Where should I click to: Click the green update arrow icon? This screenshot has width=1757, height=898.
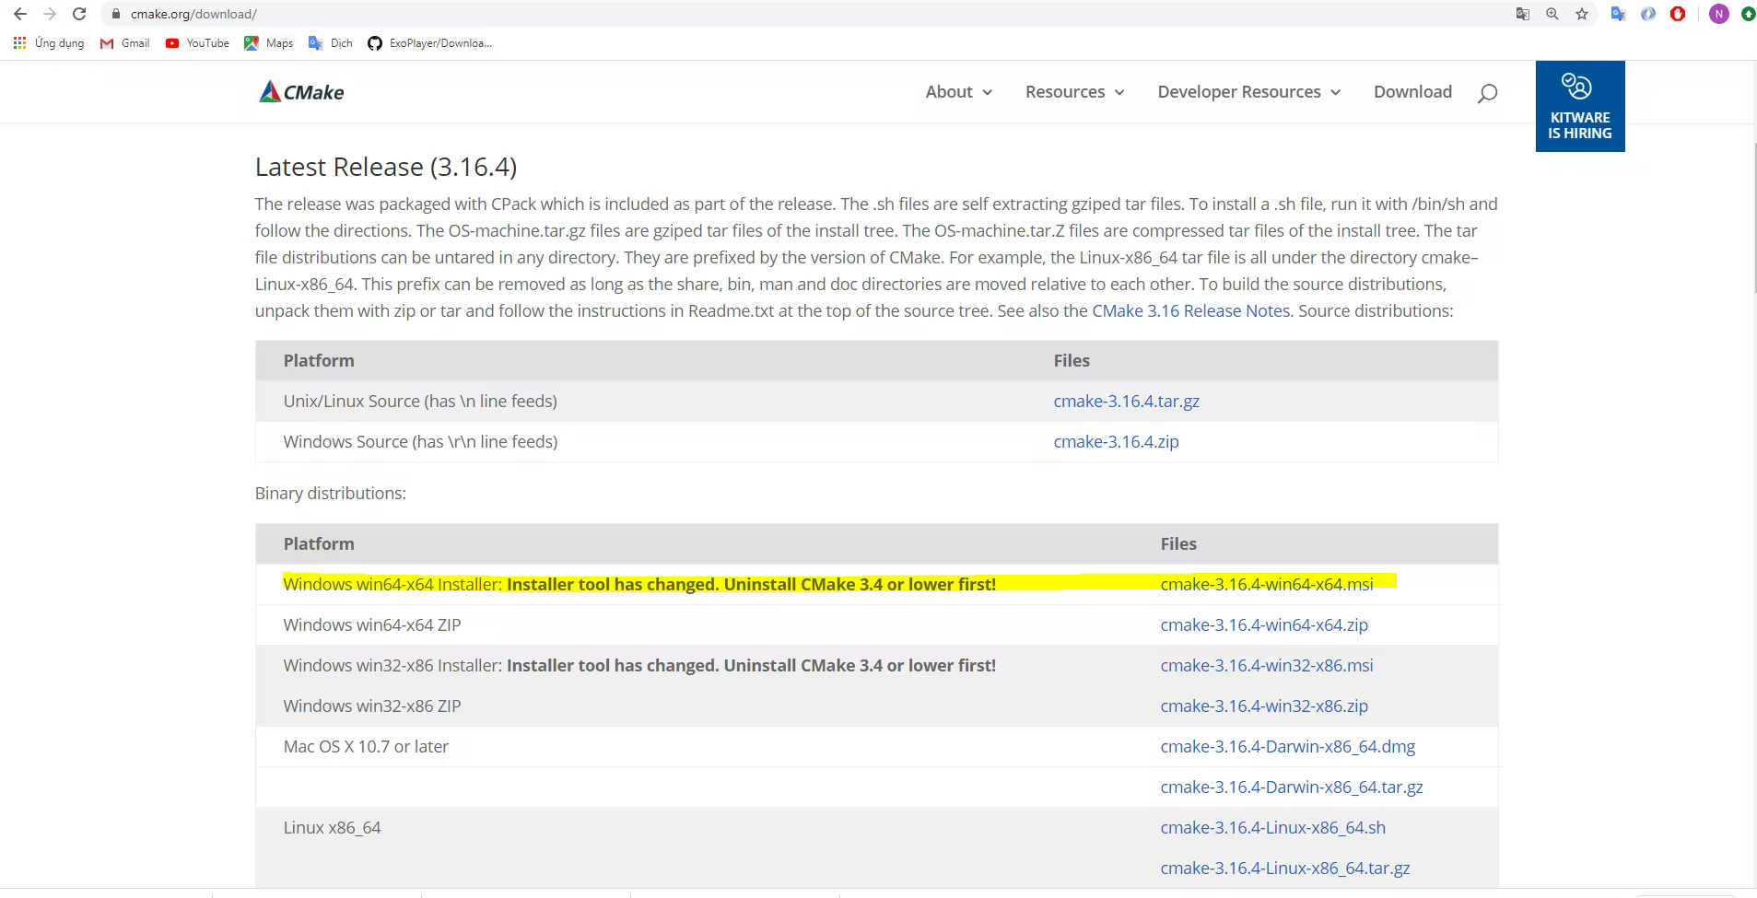[x=1748, y=14]
